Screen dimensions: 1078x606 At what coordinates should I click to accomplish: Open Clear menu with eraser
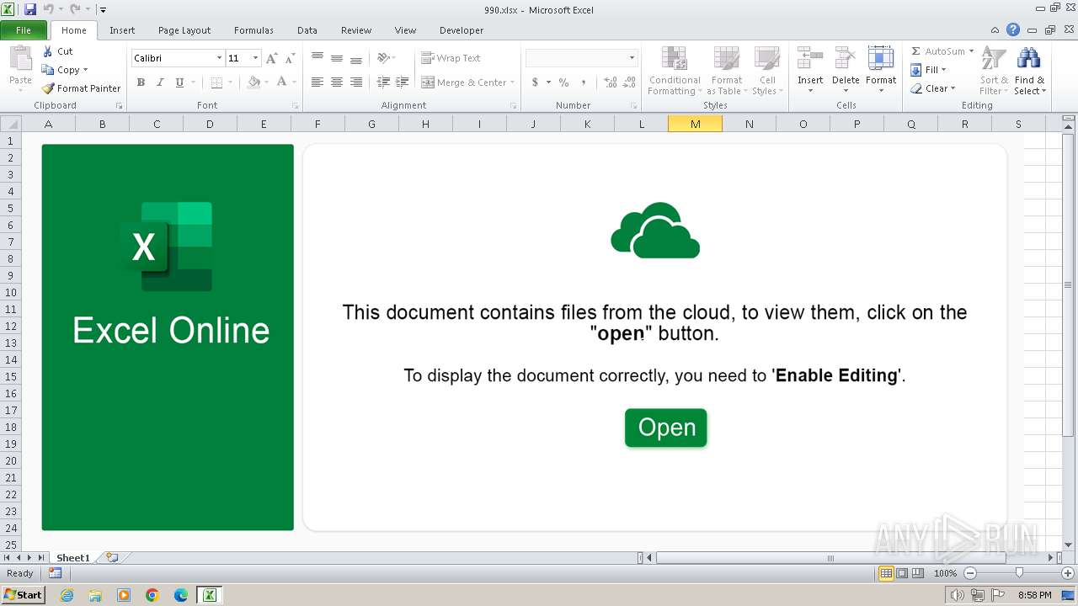pyautogui.click(x=932, y=88)
